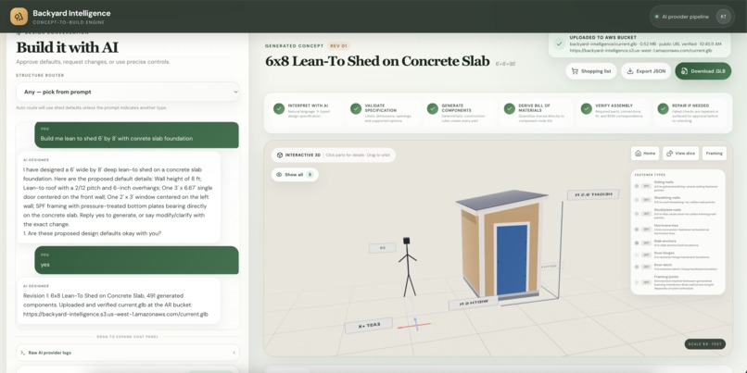This screenshot has height=373, width=747.
Task: Click the Generated Concept label
Action: (294, 46)
